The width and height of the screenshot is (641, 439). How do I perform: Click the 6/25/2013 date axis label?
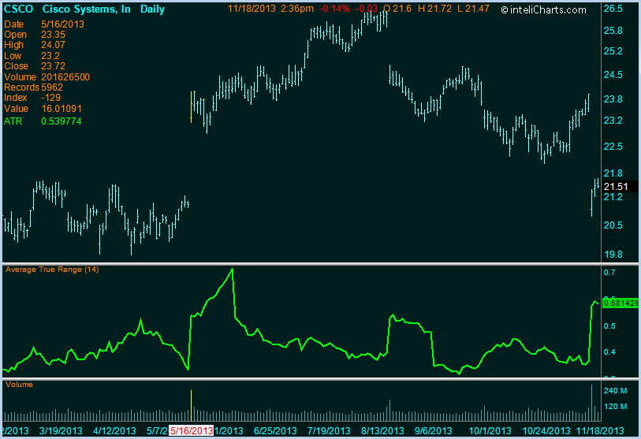tap(275, 431)
